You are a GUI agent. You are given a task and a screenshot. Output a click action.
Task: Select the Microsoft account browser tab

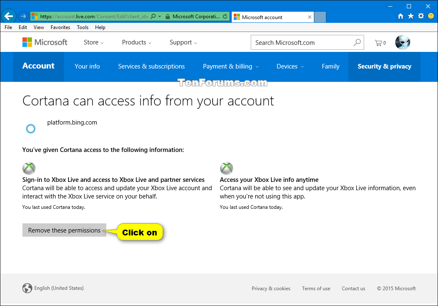[x=273, y=17]
